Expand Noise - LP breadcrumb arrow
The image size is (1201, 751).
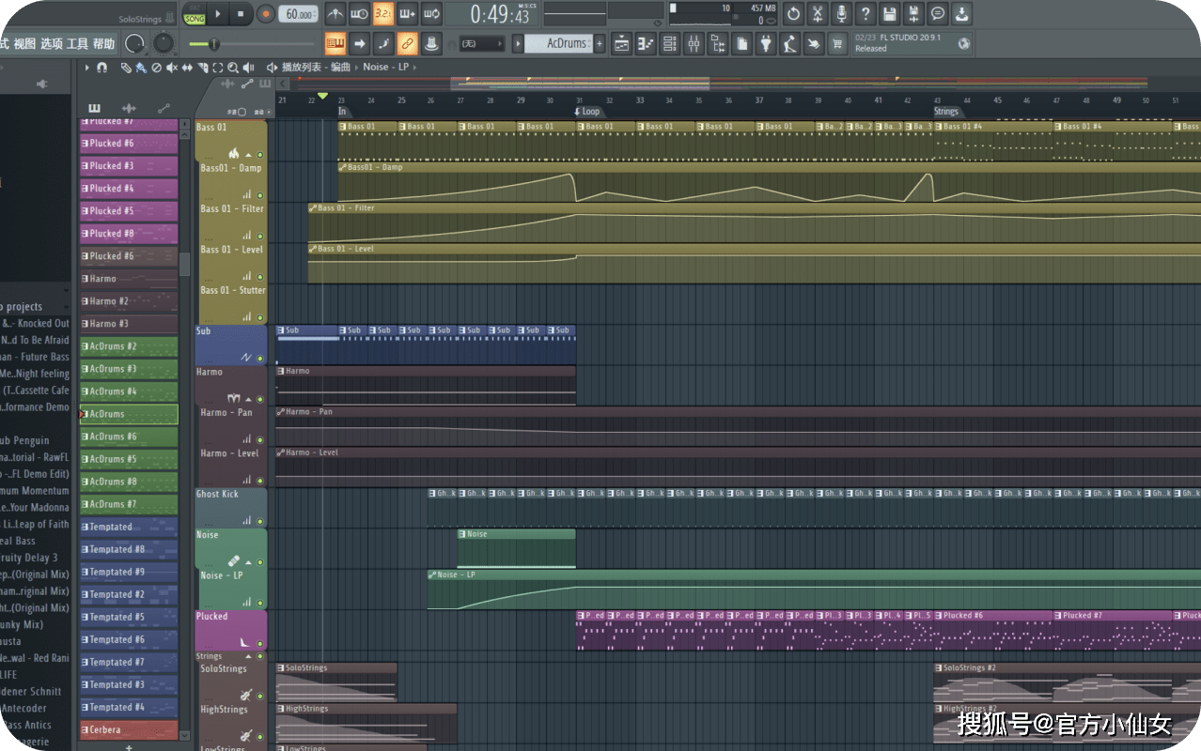click(x=415, y=68)
